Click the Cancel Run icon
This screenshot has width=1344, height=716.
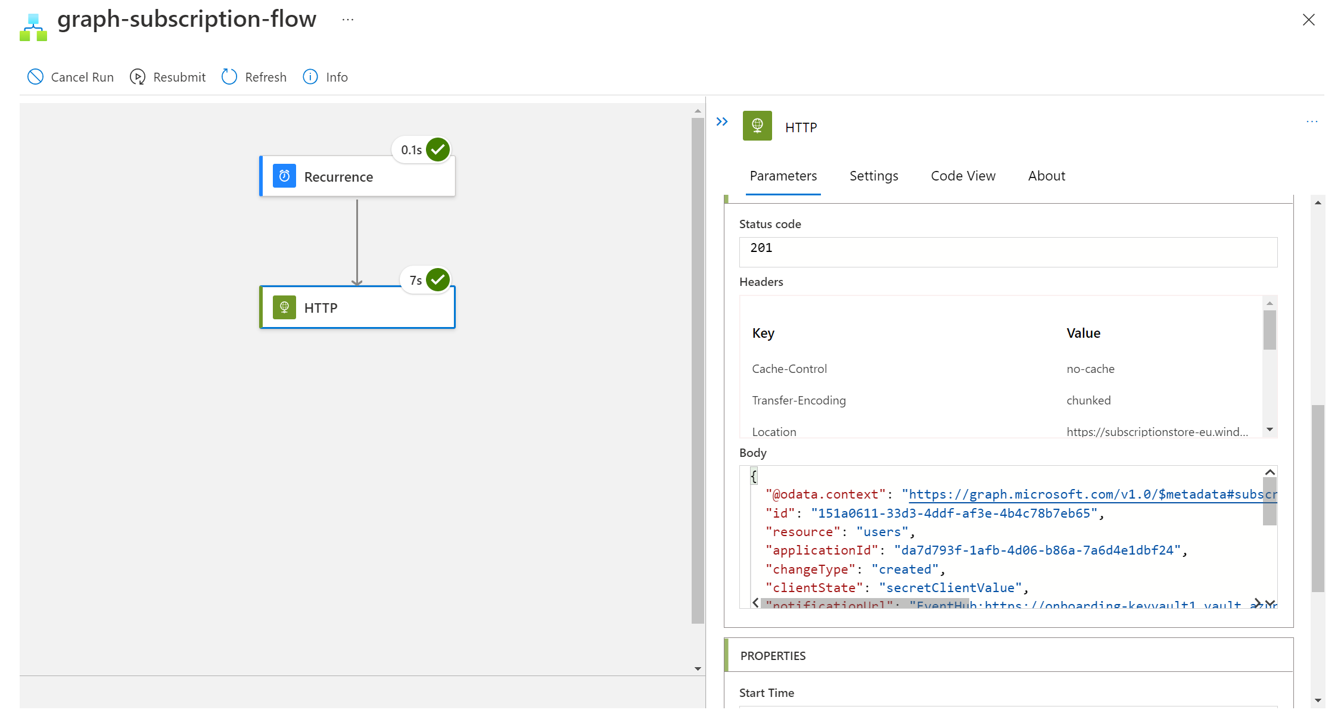35,77
